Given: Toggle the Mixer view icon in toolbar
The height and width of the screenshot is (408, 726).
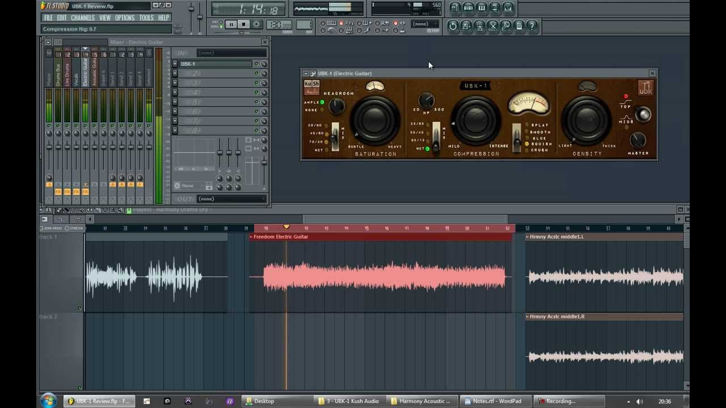Looking at the screenshot, I should tap(508, 8).
